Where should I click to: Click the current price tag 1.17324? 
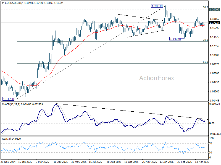(x=214, y=23)
